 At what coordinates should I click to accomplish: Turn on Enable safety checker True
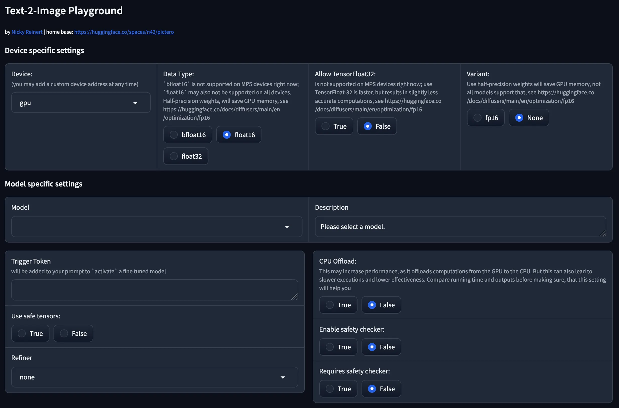329,347
